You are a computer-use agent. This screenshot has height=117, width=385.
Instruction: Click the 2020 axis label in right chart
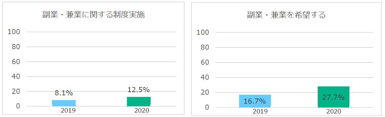click(x=334, y=112)
